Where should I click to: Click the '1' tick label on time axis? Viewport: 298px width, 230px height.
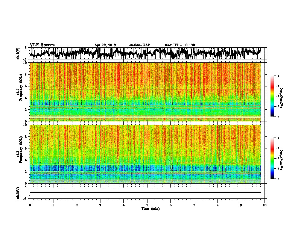53,205
